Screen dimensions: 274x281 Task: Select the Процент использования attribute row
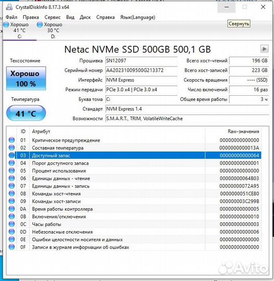point(134,171)
